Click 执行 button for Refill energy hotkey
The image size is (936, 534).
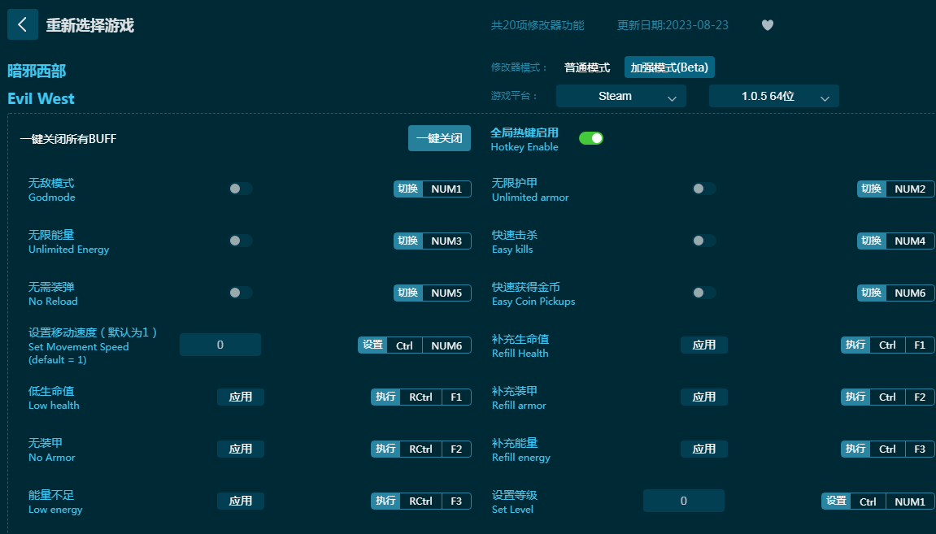coord(855,449)
